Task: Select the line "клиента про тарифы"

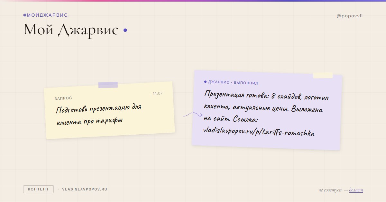Action: pyautogui.click(x=90, y=121)
